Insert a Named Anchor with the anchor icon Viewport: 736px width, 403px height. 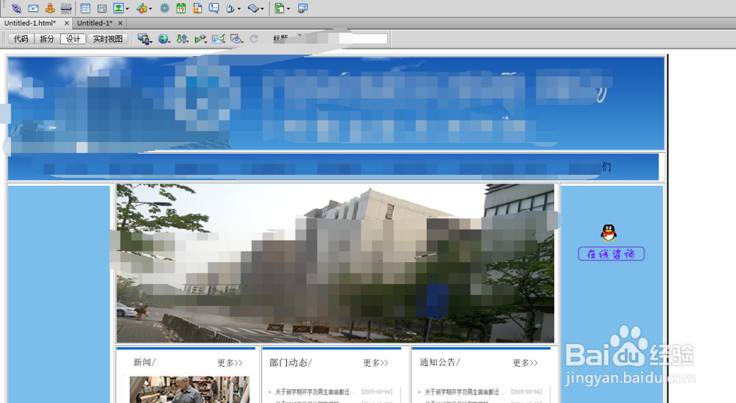[x=50, y=8]
